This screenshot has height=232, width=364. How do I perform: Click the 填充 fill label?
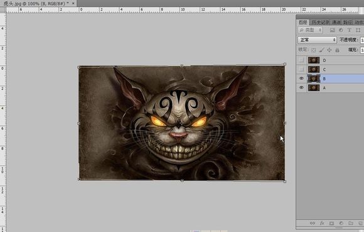(x=353, y=50)
